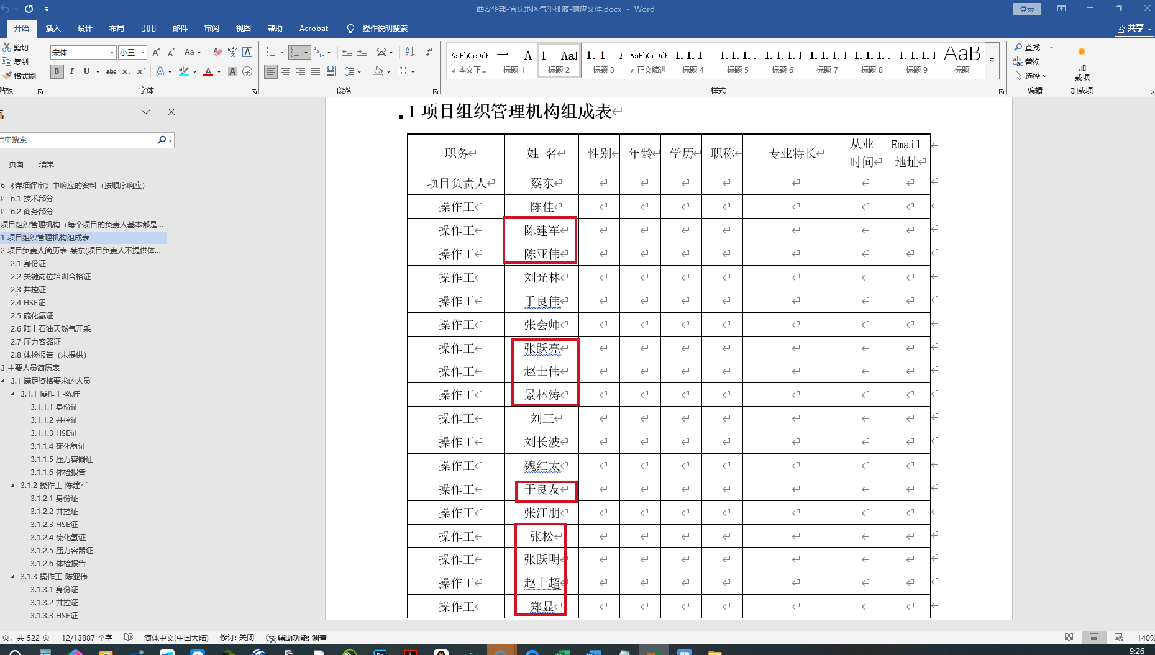Screen dimensions: 1155x655
Task: Increase font size with grow font icon
Action: pyautogui.click(x=156, y=53)
